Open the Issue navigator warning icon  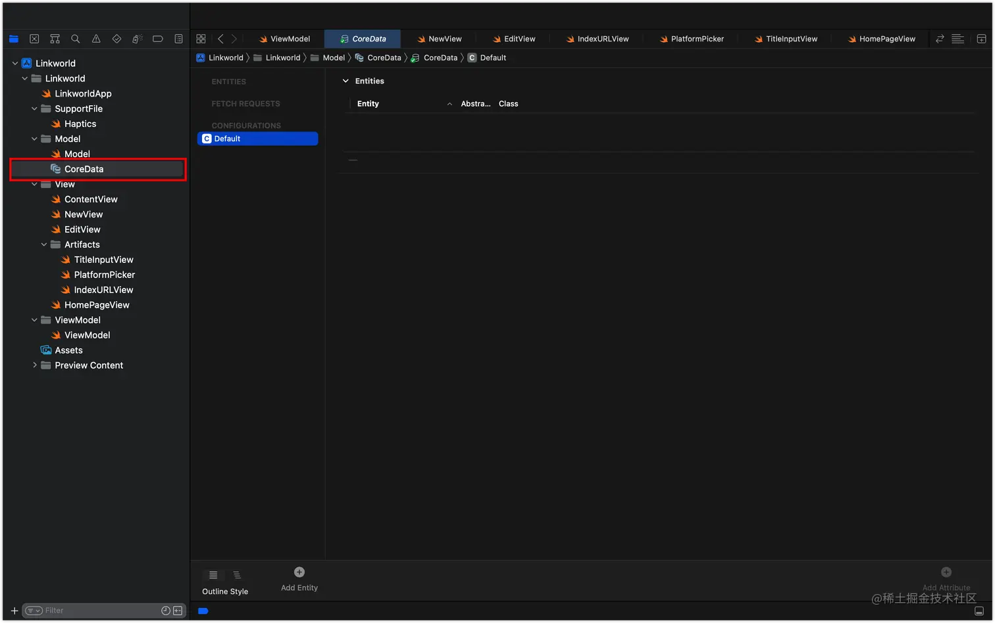tap(96, 39)
